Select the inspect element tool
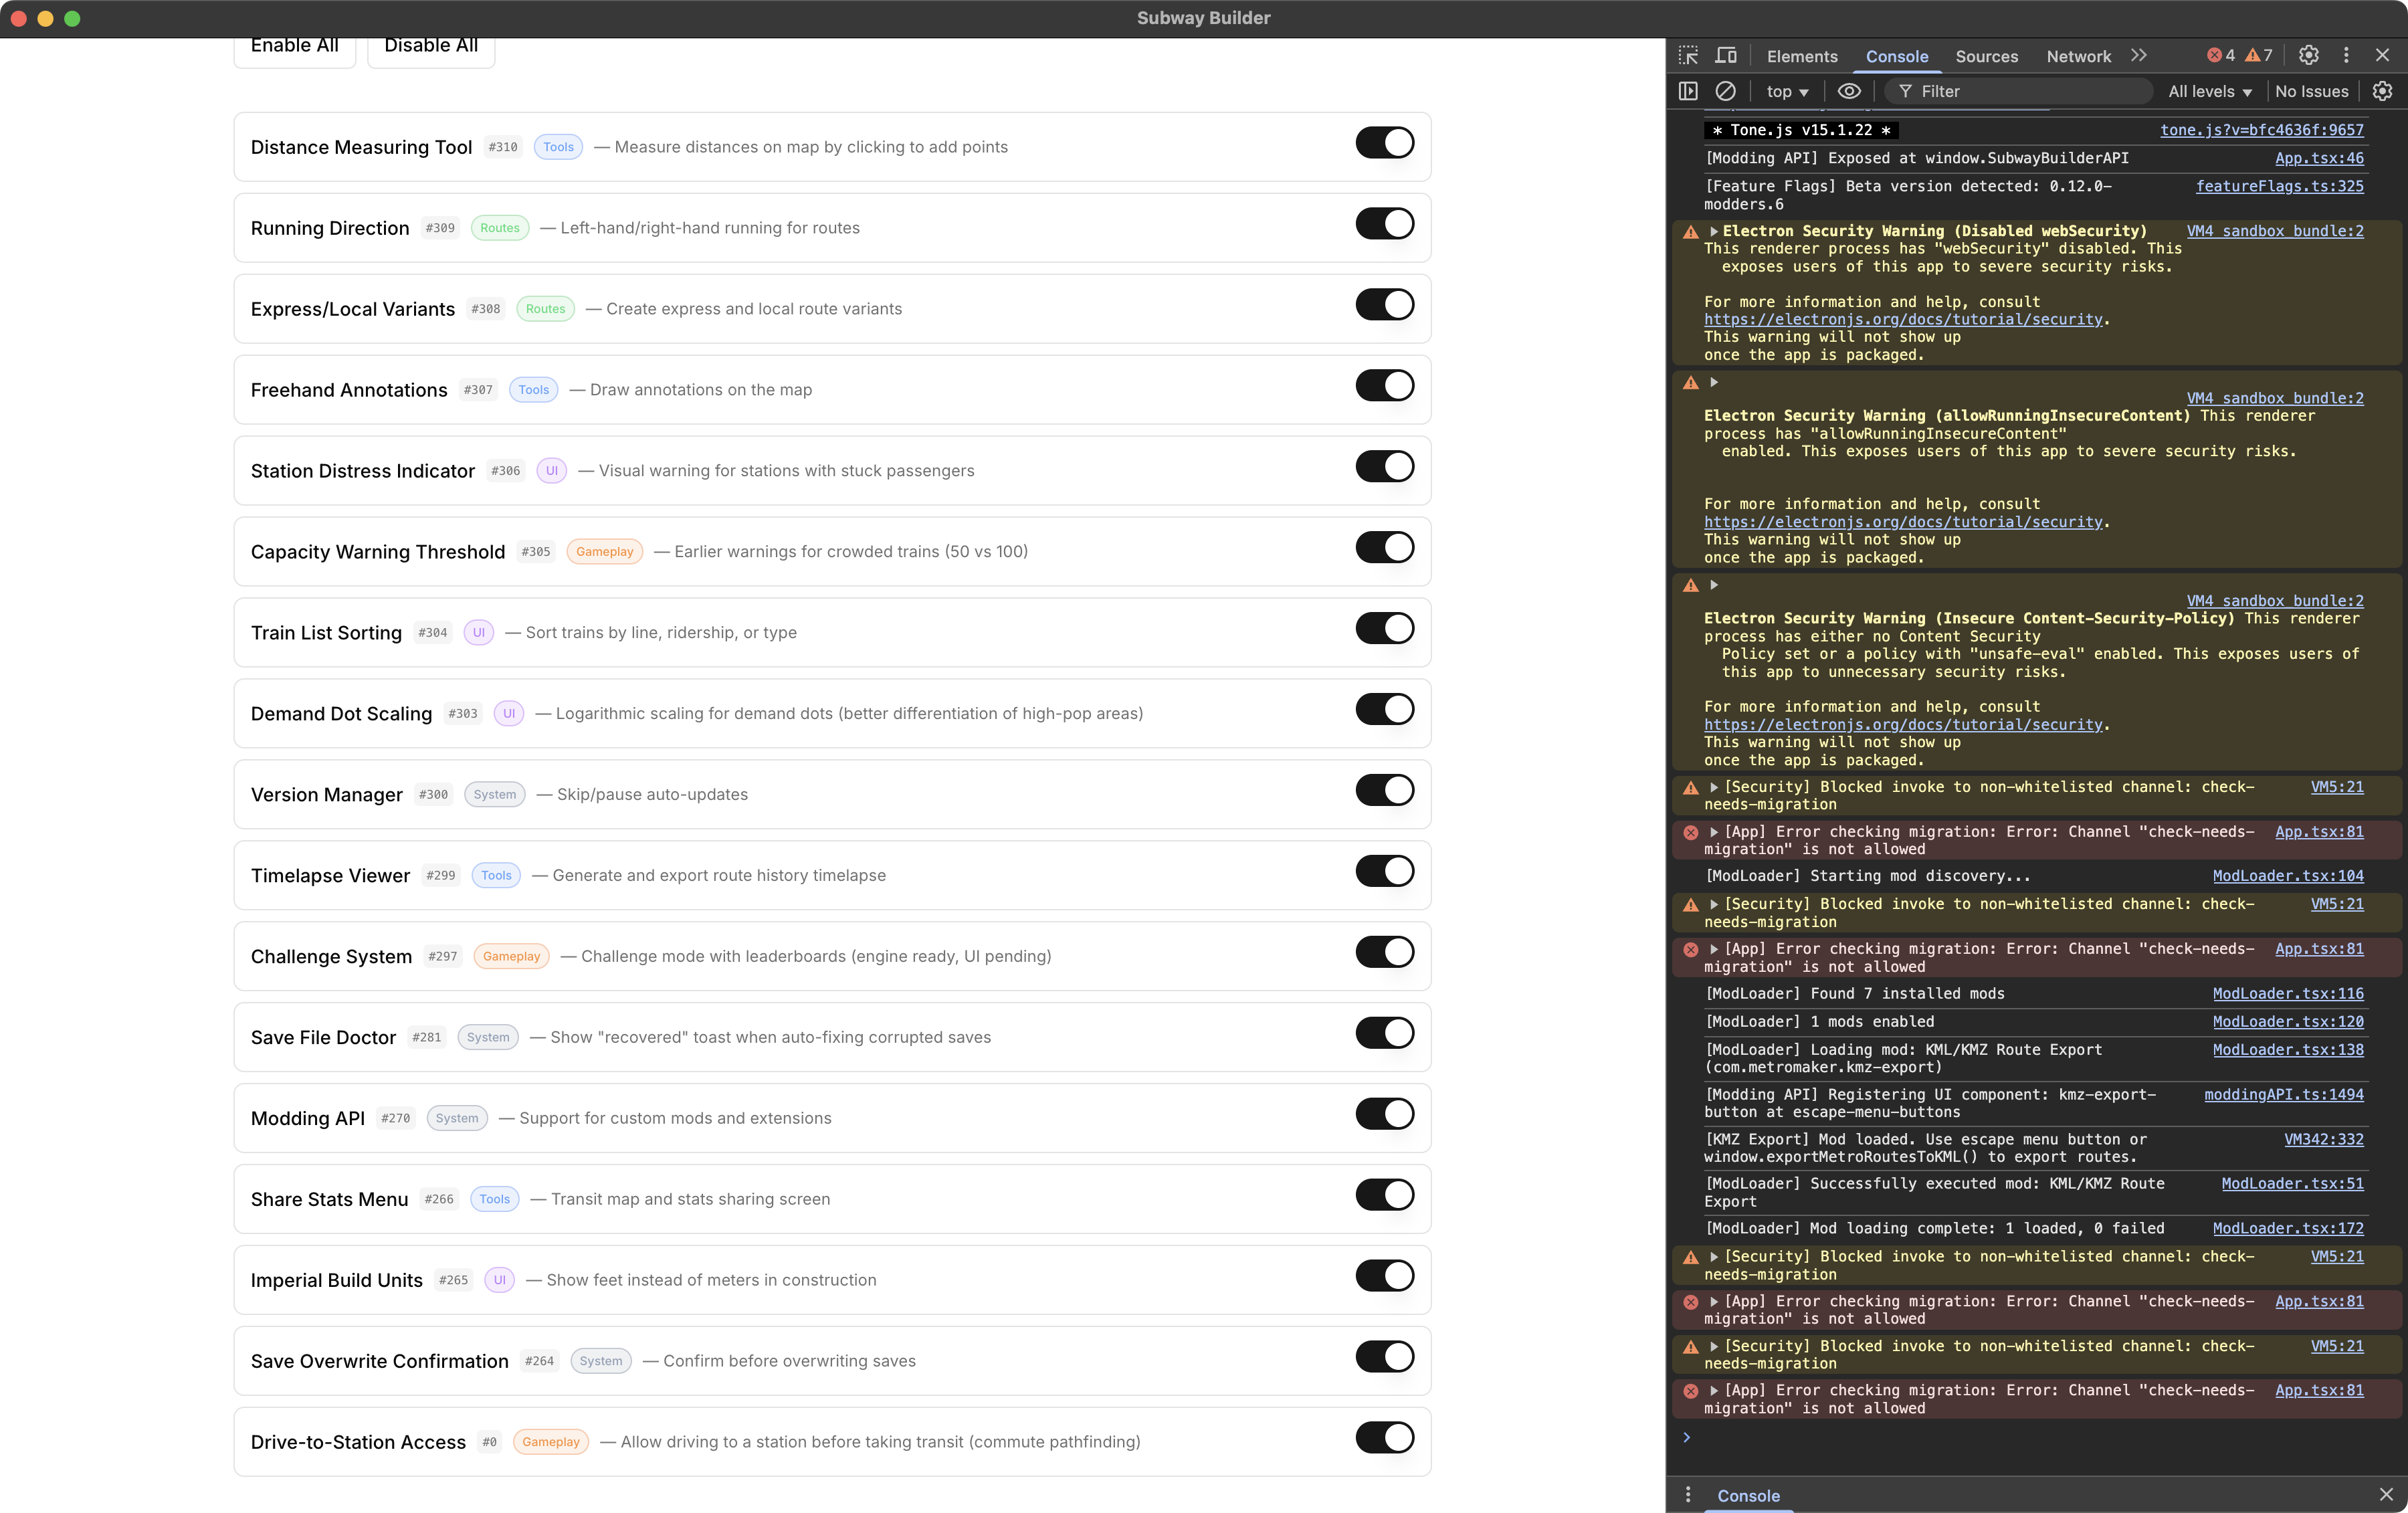Viewport: 2408px width, 1513px height. (1688, 56)
